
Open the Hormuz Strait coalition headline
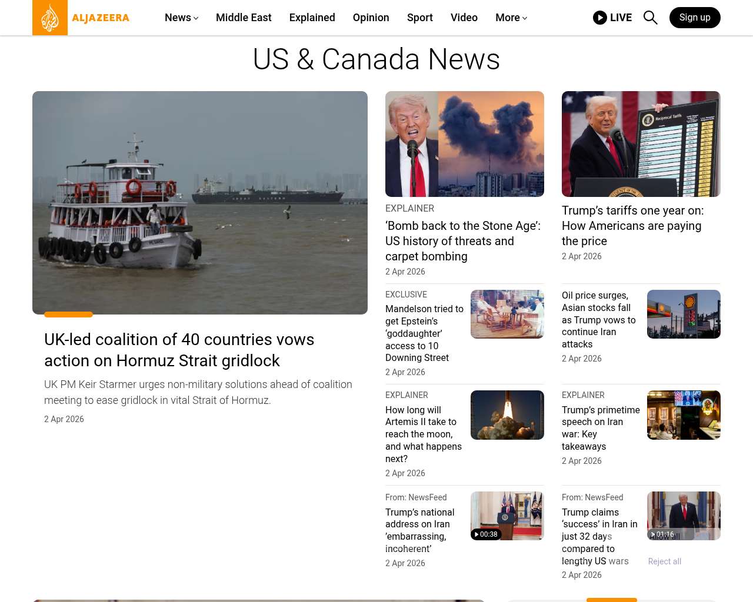179,350
